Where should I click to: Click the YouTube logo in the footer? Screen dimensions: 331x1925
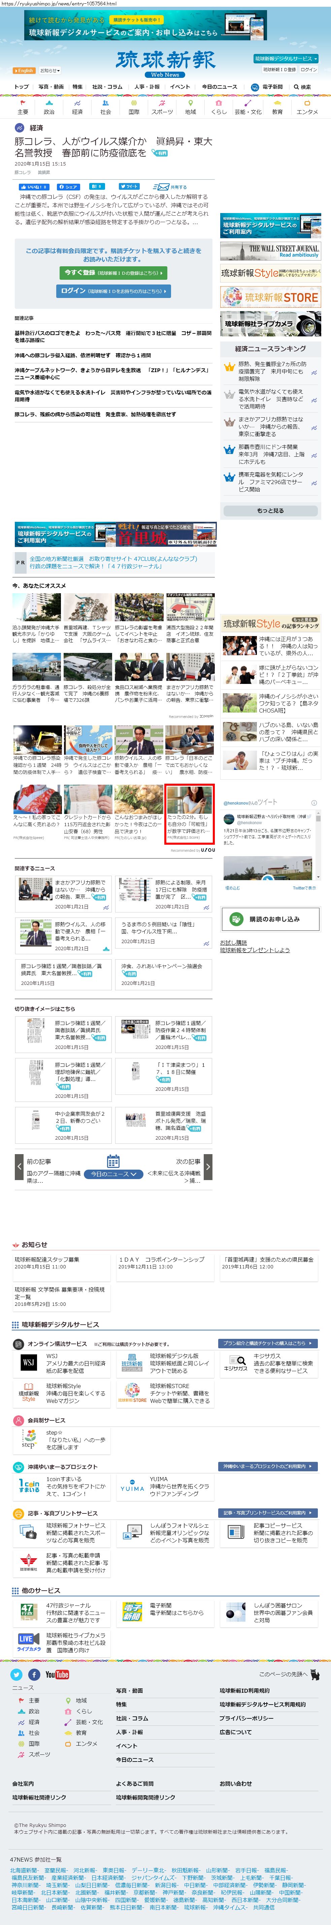click(x=57, y=1675)
